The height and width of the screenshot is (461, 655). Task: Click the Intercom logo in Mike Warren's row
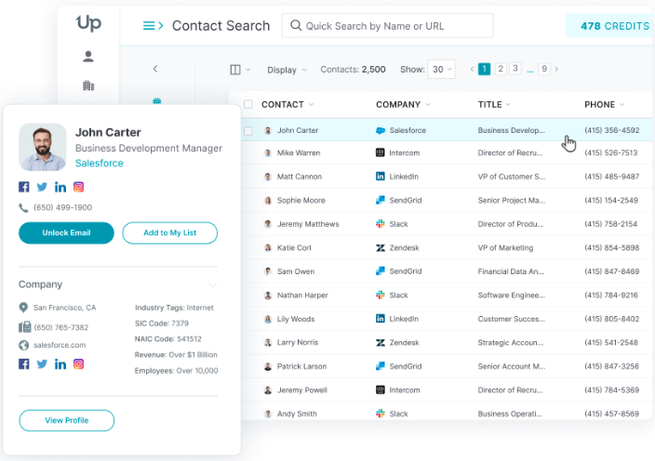(x=380, y=152)
